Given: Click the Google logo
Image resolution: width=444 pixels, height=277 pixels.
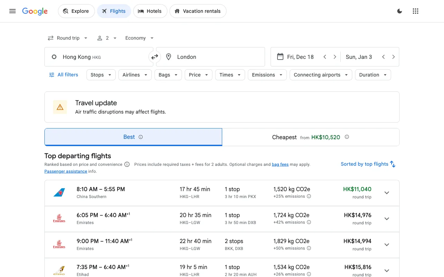Looking at the screenshot, I should tap(35, 11).
